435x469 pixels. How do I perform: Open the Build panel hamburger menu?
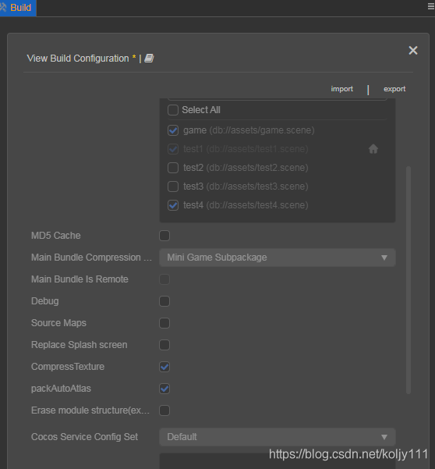(x=431, y=6)
